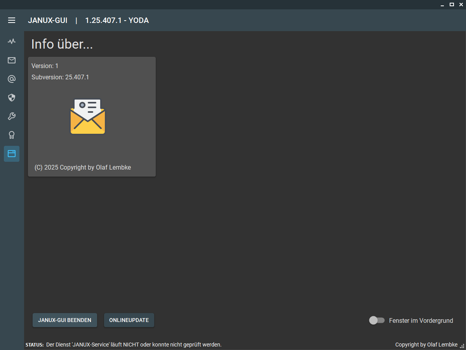Viewport: 466px width, 350px height.
Task: Select the mail envelope sidebar icon
Action: click(12, 60)
